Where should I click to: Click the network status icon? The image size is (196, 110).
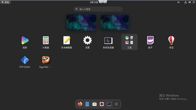186,2
